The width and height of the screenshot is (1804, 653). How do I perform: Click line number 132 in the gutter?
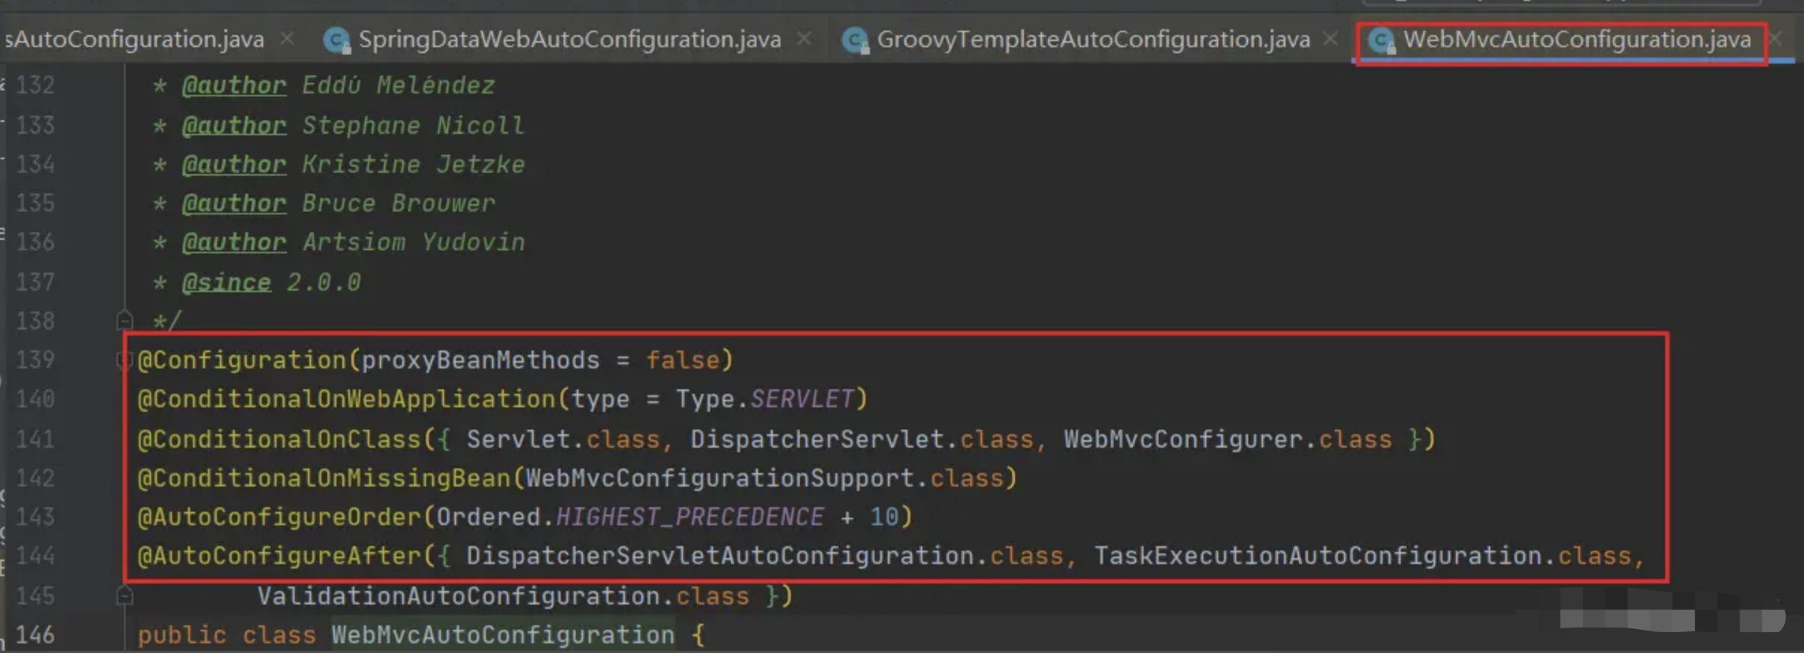click(x=35, y=85)
